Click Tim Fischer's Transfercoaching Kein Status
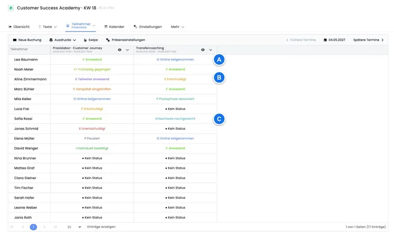Image resolution: width=394 pixels, height=235 pixels. (175, 187)
